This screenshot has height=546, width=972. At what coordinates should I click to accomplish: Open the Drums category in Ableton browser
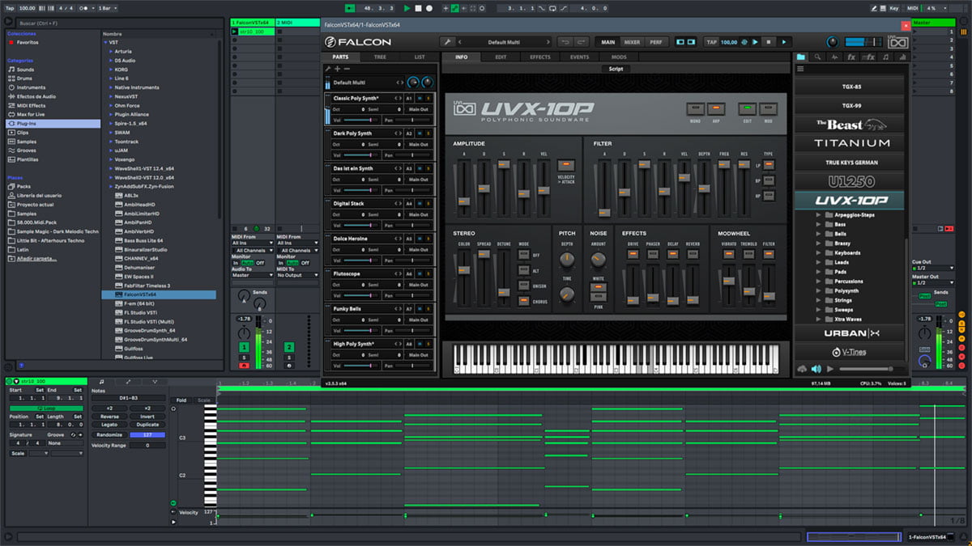25,78
